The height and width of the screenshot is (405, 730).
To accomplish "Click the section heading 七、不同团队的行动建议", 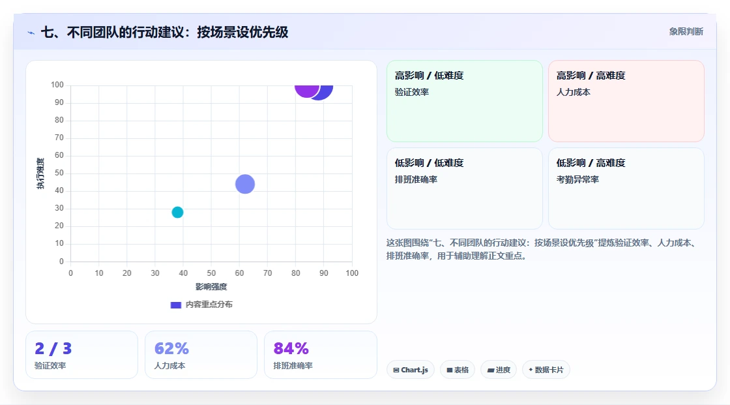I will tap(164, 32).
